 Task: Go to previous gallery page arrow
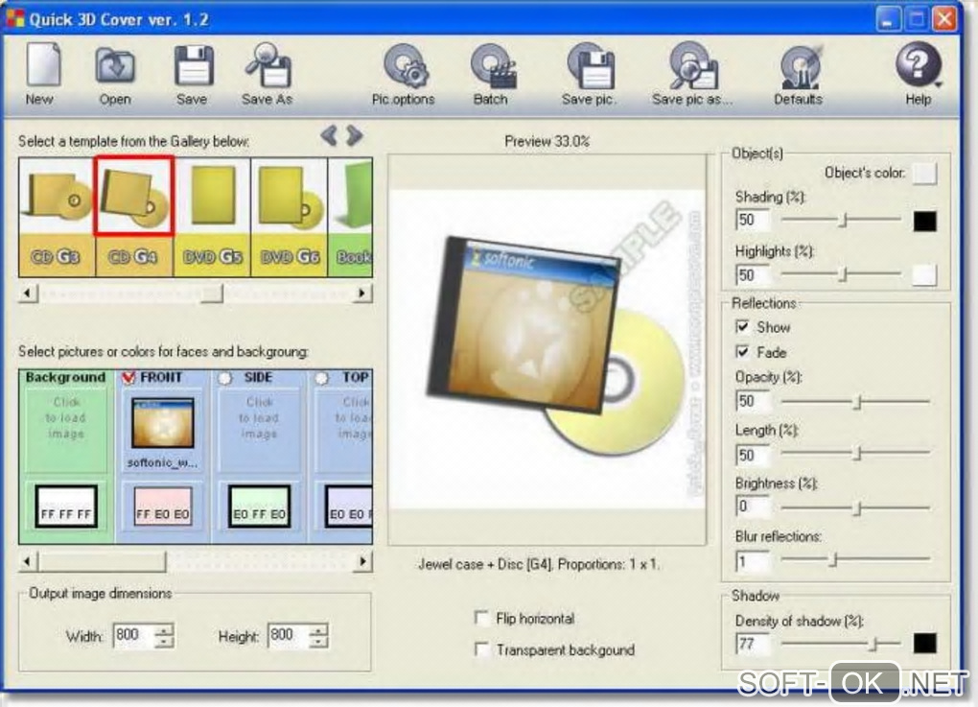(x=329, y=135)
